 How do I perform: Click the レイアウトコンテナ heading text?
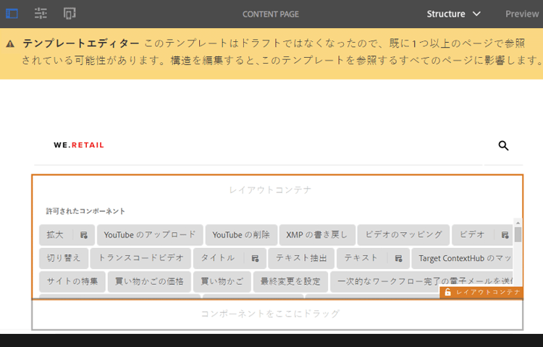(x=271, y=189)
